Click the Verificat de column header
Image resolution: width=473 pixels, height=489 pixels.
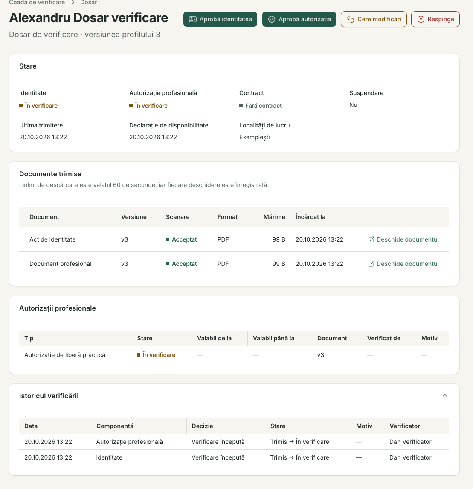384,338
